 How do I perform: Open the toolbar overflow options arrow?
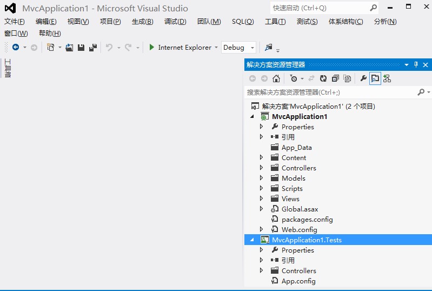278,50
